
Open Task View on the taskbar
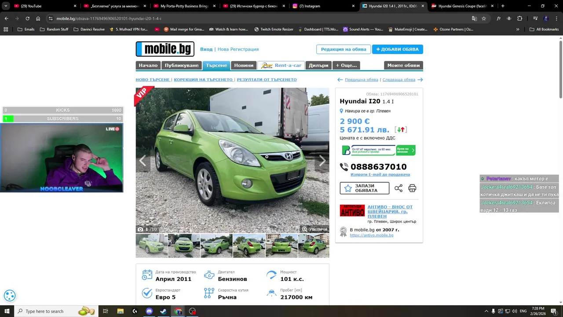pyautogui.click(x=106, y=311)
